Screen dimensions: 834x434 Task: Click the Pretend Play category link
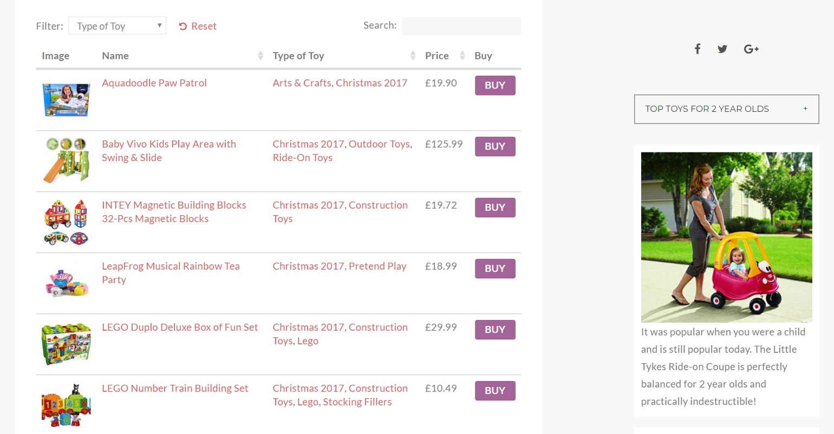[377, 266]
